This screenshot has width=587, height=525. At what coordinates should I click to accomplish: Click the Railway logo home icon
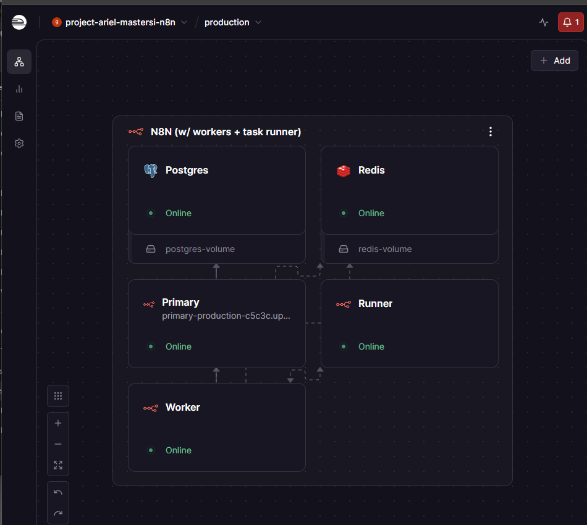[19, 22]
